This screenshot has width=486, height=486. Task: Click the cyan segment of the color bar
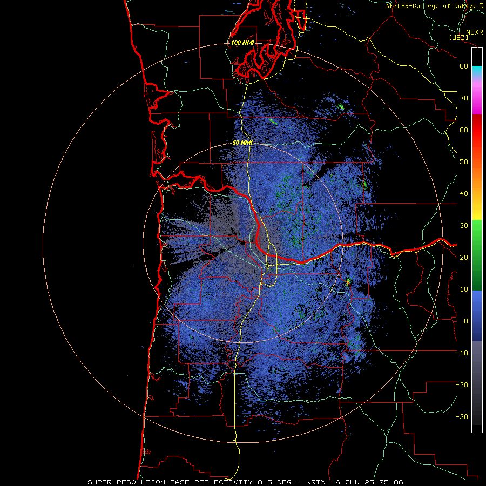click(x=477, y=71)
